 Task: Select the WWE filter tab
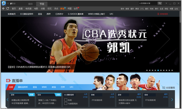click(44, 87)
